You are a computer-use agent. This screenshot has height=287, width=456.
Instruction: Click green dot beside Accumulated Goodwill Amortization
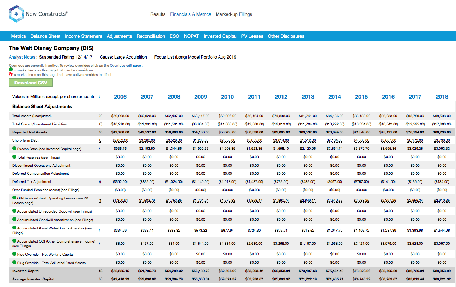click(x=14, y=219)
